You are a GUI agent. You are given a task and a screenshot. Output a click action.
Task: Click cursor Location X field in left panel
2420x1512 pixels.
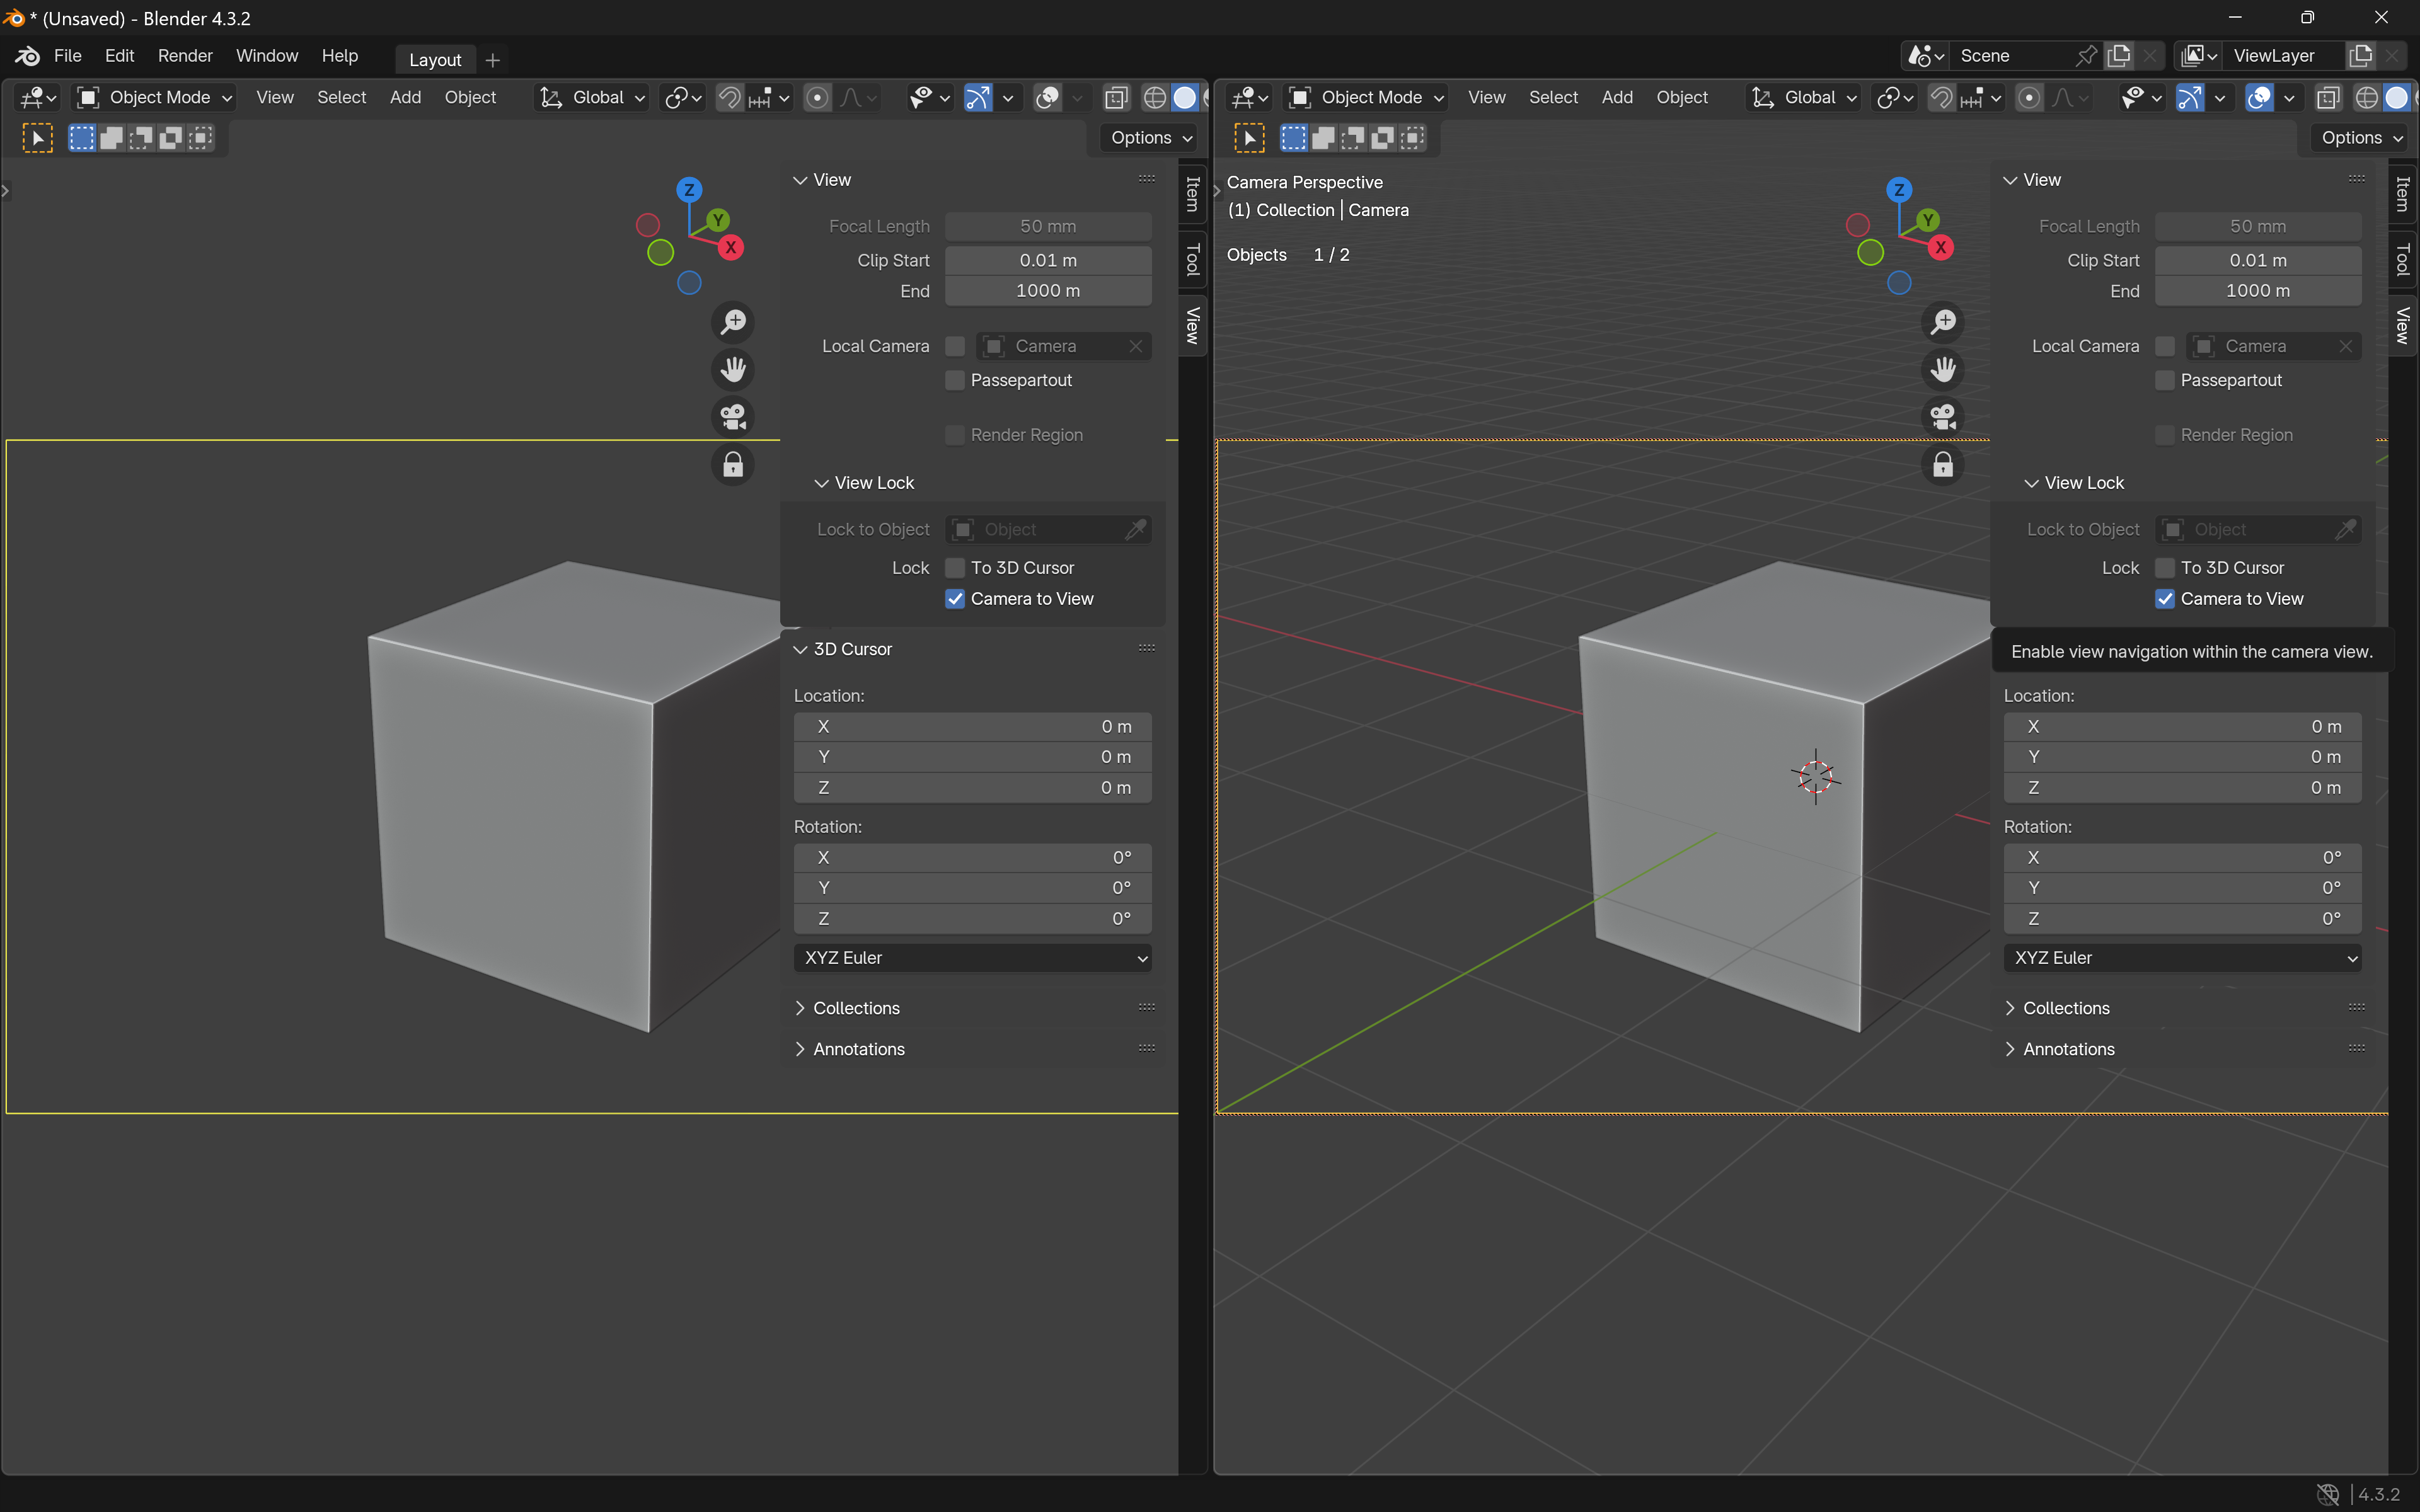click(973, 727)
